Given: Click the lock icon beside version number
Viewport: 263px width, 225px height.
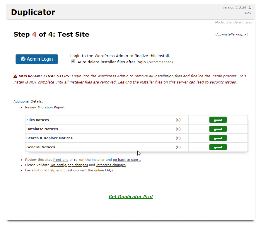Looking at the screenshot, I should pyautogui.click(x=249, y=7).
